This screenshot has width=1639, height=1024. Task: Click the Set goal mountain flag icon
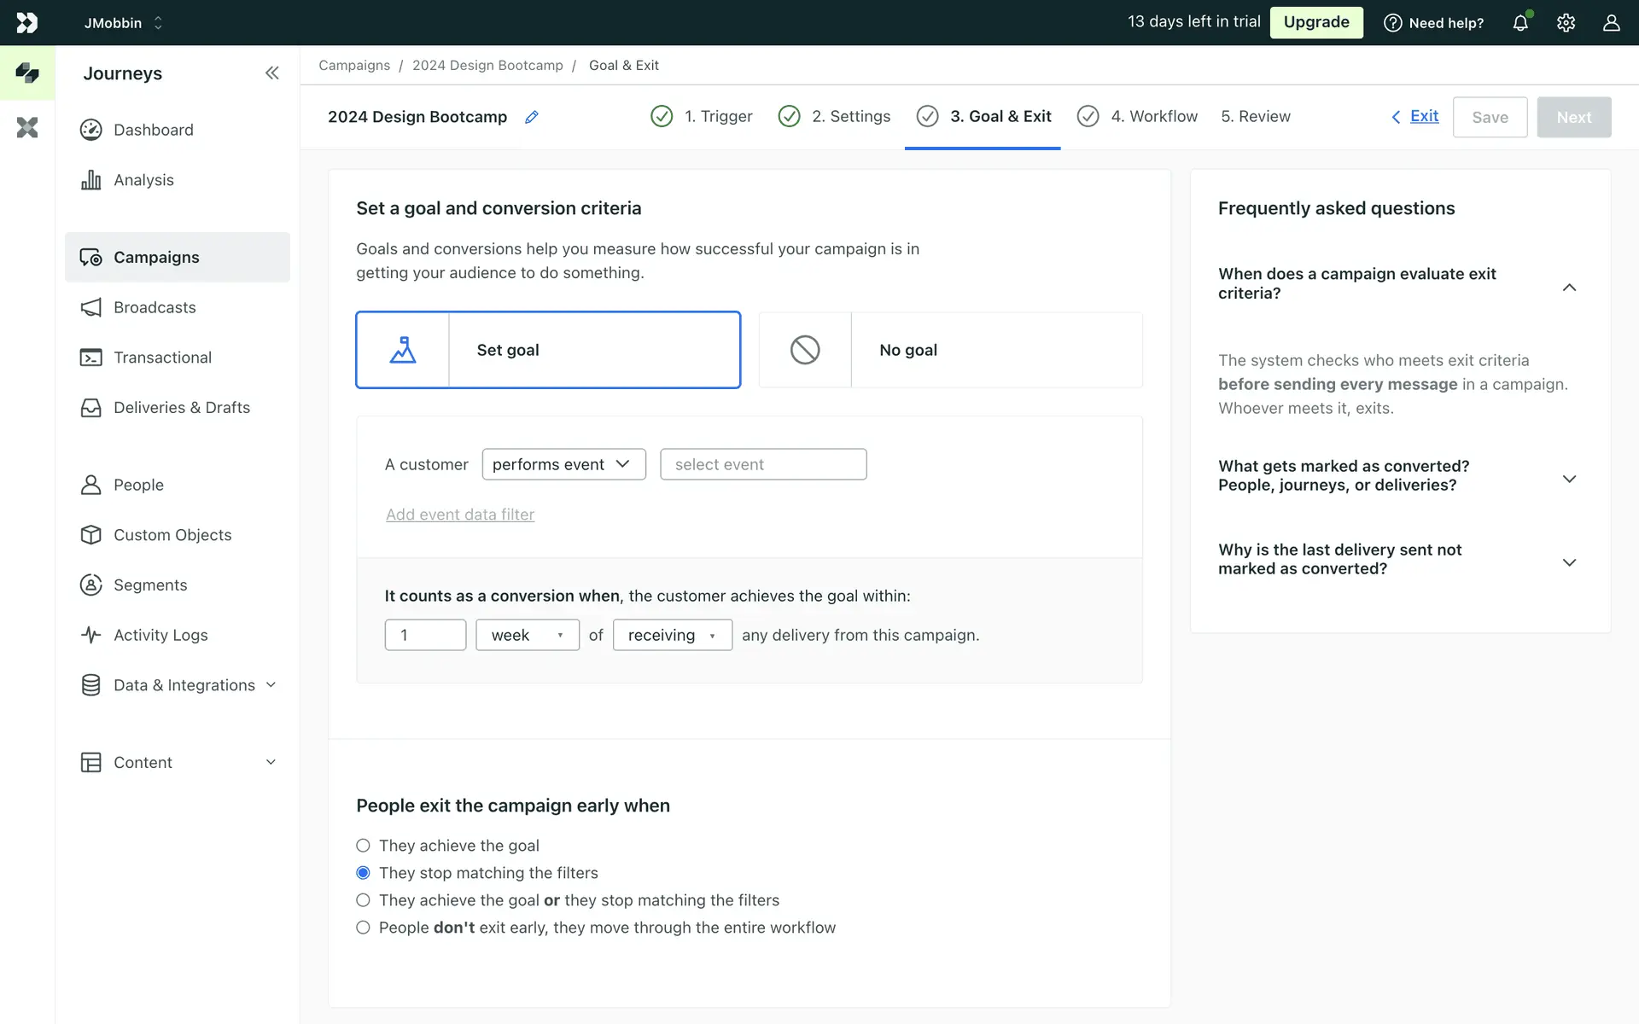403,350
